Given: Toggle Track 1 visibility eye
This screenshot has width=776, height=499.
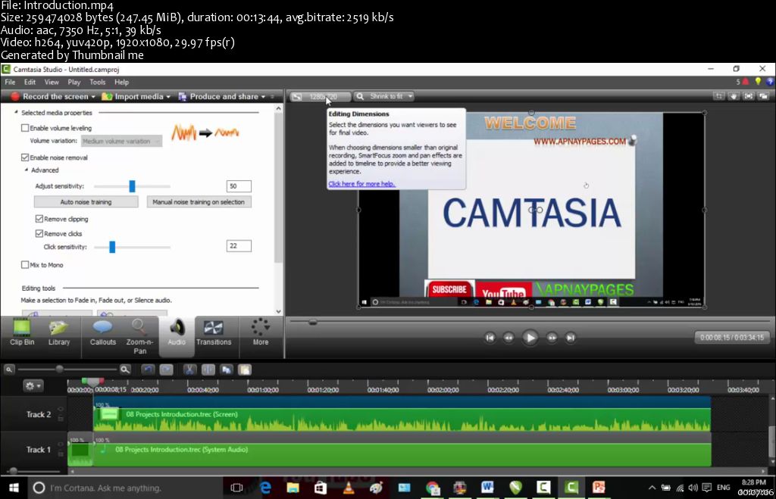Looking at the screenshot, I should pos(61,444).
